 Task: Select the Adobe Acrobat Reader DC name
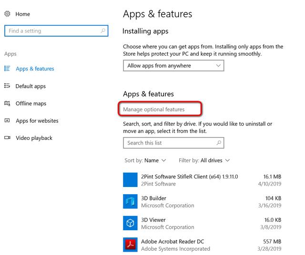tap(173, 241)
